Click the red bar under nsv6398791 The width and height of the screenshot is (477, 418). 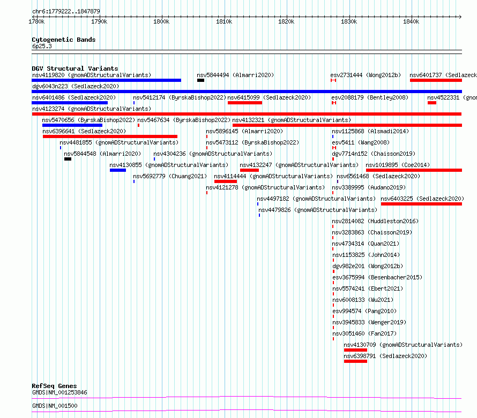click(356, 361)
